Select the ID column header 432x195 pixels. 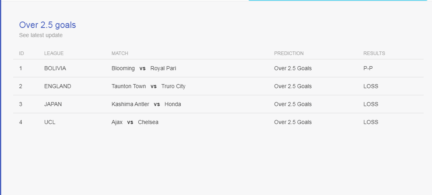pos(22,53)
